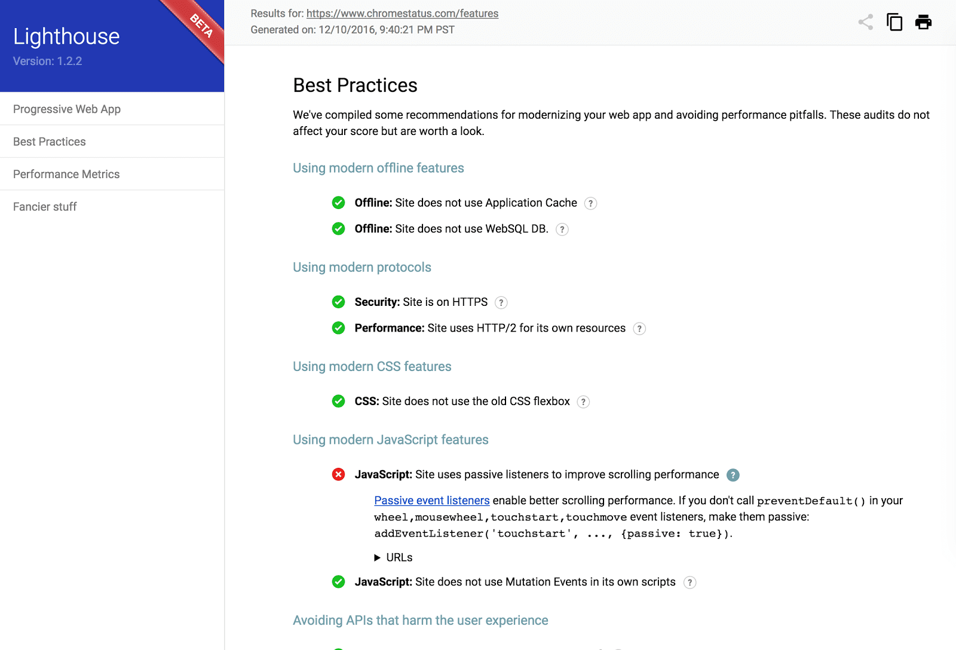Click green check beside Mutation Events result
The image size is (956, 650).
click(x=338, y=581)
